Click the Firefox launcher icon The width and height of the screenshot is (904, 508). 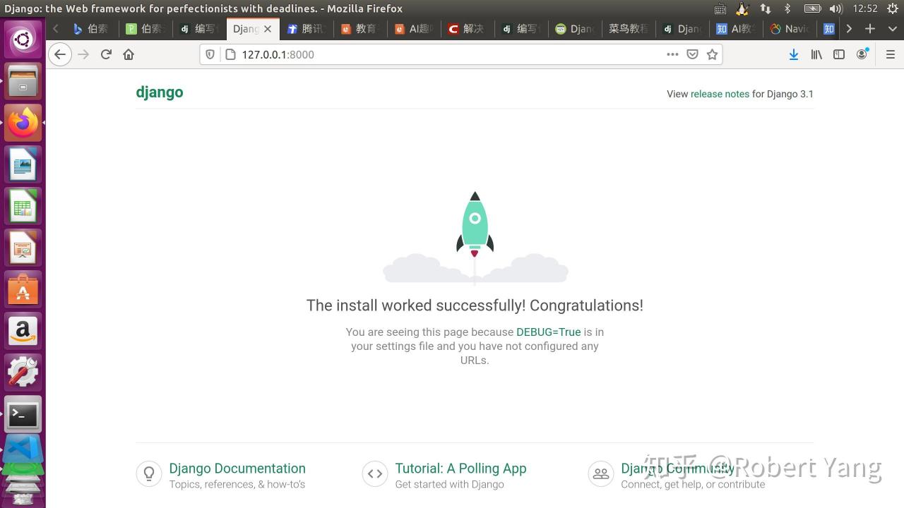tap(23, 123)
